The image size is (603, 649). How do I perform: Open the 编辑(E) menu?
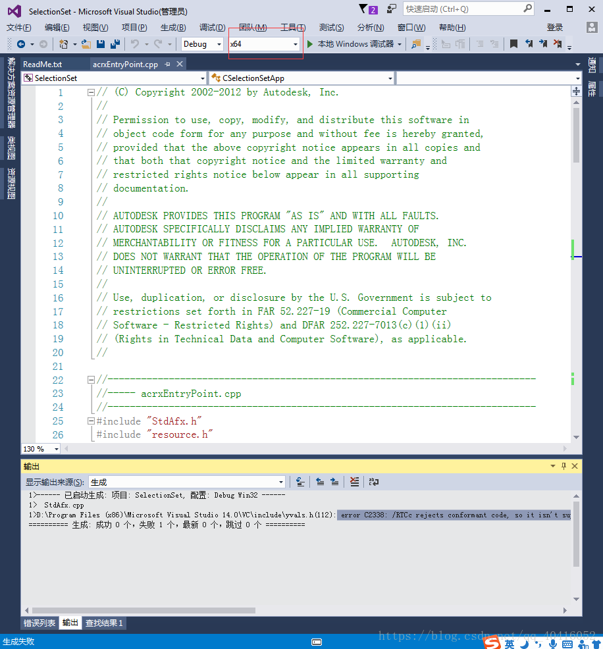pos(57,28)
